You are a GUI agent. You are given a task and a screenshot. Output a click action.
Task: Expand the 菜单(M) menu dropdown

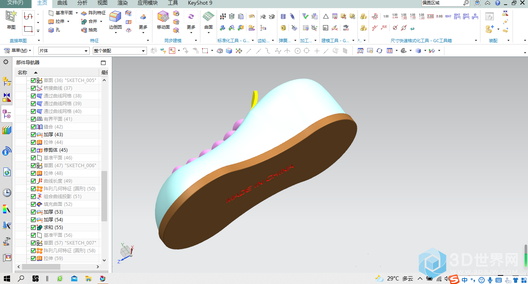click(x=18, y=51)
